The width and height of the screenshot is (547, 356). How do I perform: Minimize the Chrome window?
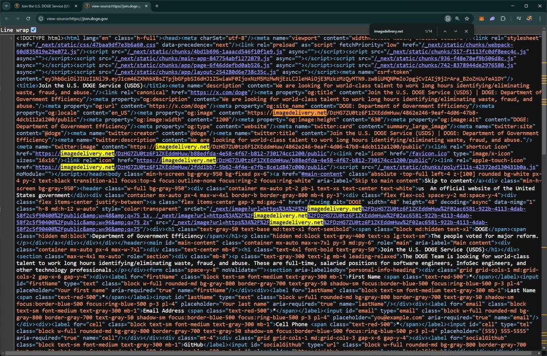pos(512,6)
